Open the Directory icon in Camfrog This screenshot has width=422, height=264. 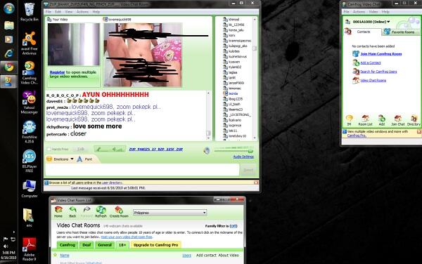point(414,120)
